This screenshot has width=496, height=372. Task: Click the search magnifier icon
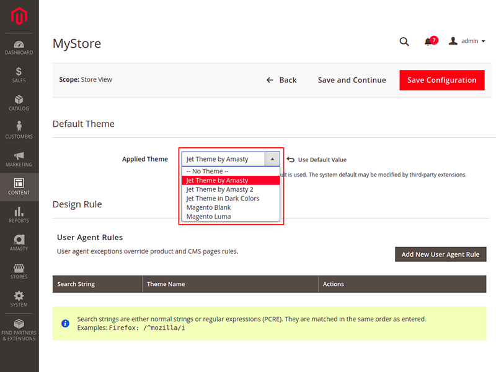(404, 41)
